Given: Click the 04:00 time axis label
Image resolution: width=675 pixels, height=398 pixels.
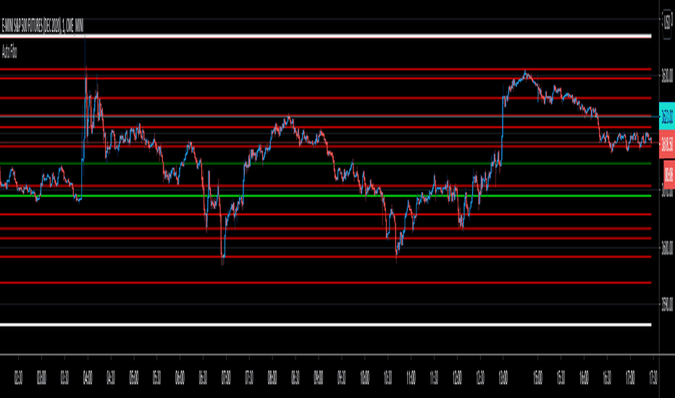Looking at the screenshot, I should [88, 378].
